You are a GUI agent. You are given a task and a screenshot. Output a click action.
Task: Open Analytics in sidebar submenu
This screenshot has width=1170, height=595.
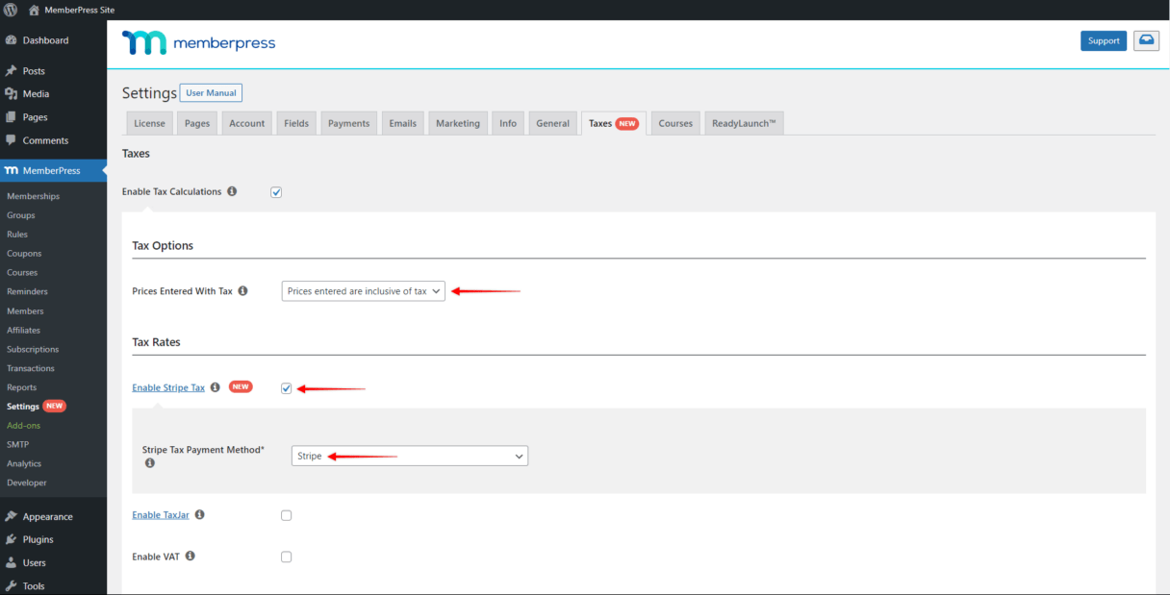24,463
